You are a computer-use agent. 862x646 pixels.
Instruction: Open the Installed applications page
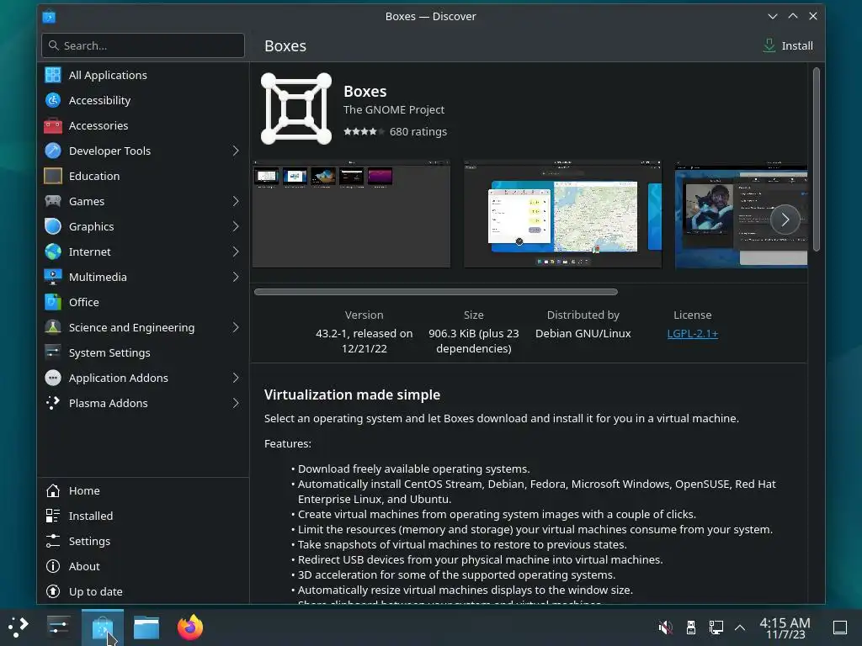(143, 516)
